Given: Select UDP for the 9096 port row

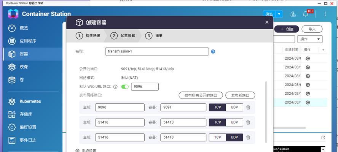Looking at the screenshot, I should 234,107.
